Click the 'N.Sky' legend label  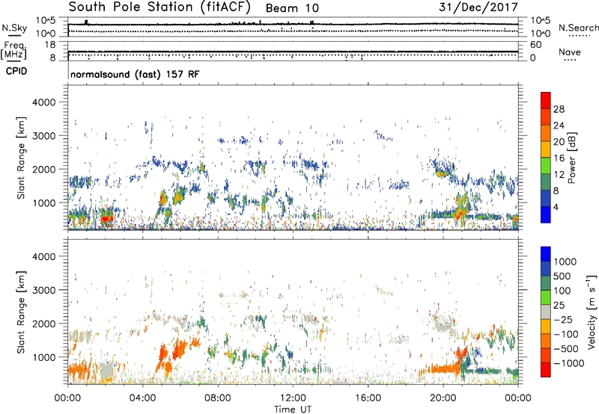pyautogui.click(x=14, y=28)
